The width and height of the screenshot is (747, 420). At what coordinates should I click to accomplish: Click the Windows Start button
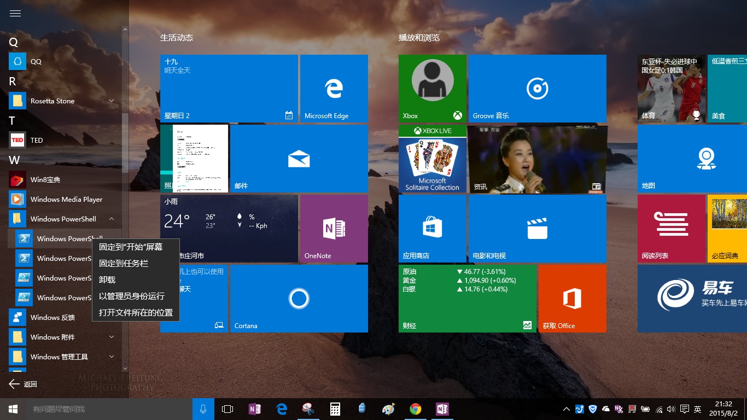(13, 409)
